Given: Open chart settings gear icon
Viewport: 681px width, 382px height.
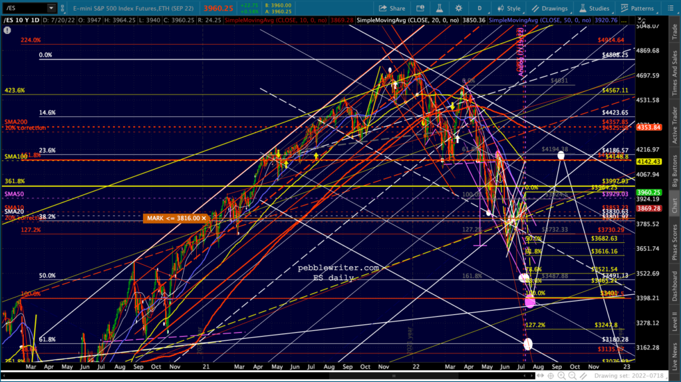Looking at the screenshot, I should tap(459, 8).
